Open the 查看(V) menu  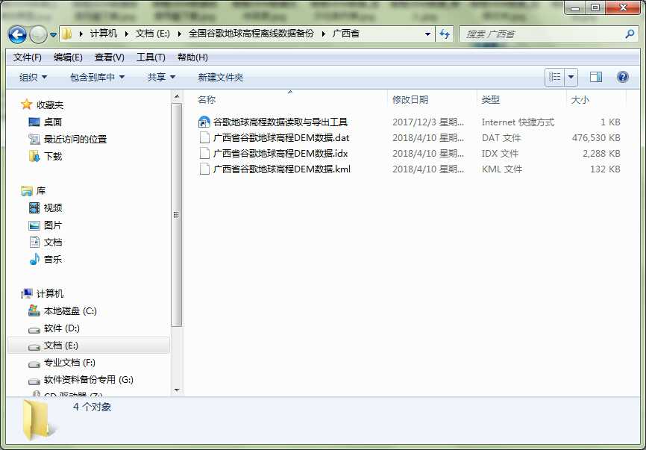(109, 57)
